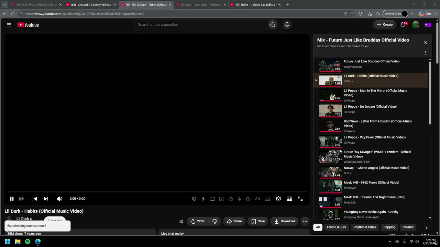Switch to Usher U Got It Bad tab
This screenshot has width=440, height=247.
click(255, 5)
